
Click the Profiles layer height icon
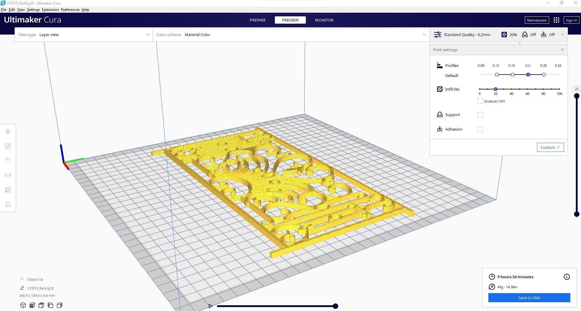(439, 65)
